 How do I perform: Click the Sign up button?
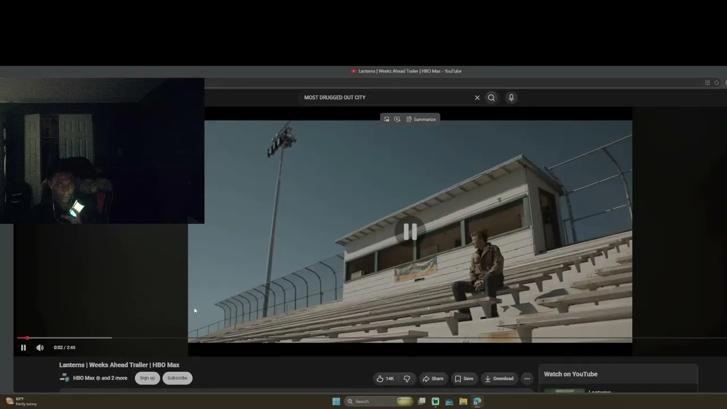[x=147, y=378]
